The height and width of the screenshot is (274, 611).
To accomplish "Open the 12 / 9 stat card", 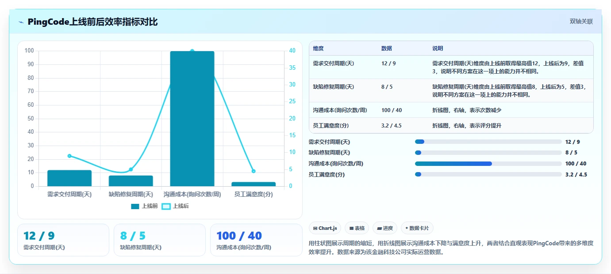I will 63,240.
